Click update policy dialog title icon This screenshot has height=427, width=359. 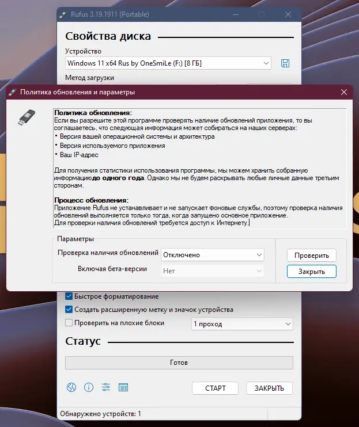pyautogui.click(x=12, y=92)
